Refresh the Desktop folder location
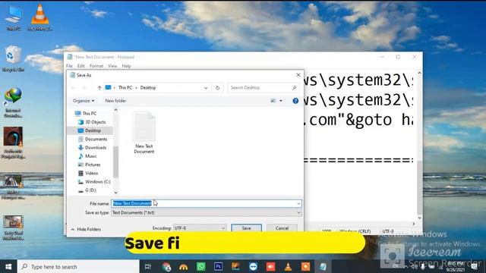 coord(218,88)
